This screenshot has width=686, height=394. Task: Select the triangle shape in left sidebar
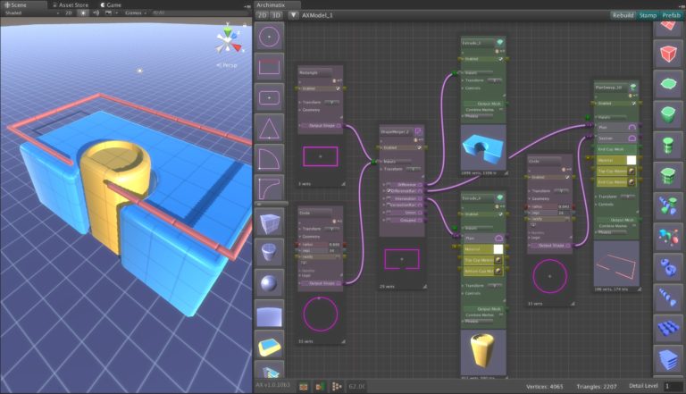270,130
